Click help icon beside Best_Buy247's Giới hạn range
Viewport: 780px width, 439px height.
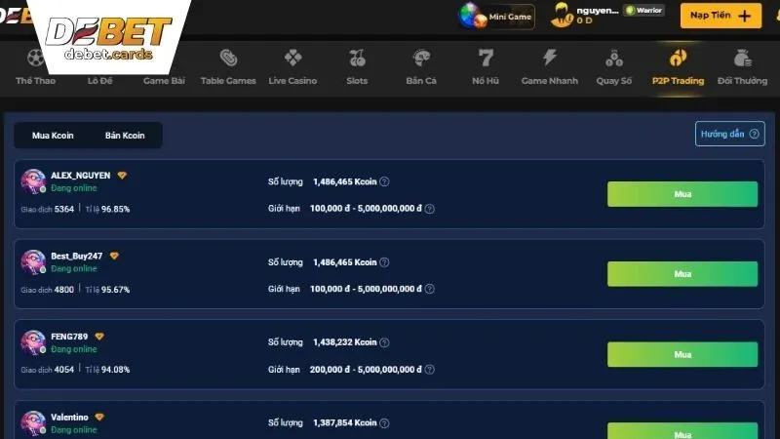click(x=430, y=289)
